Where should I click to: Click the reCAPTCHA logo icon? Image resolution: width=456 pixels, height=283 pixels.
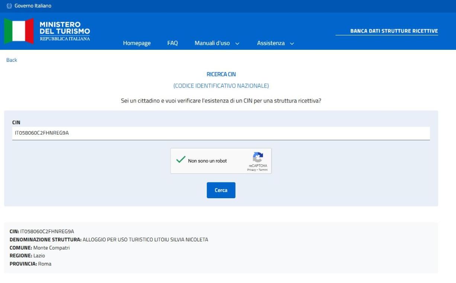pyautogui.click(x=258, y=157)
